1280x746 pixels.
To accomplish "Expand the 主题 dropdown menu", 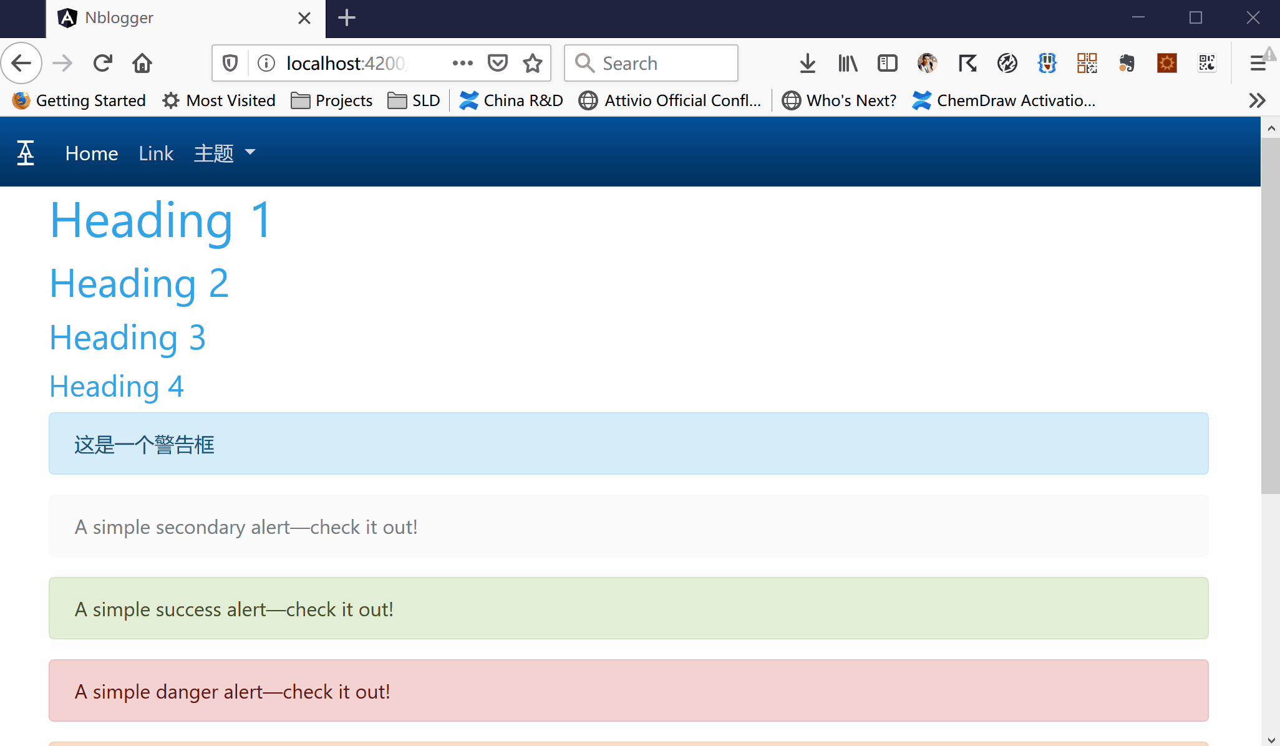I will 224,153.
